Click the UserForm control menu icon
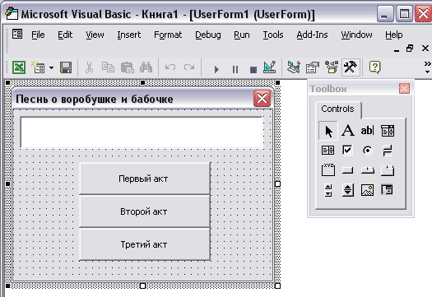Viewport: 432px width, 297px height. [x=17, y=35]
